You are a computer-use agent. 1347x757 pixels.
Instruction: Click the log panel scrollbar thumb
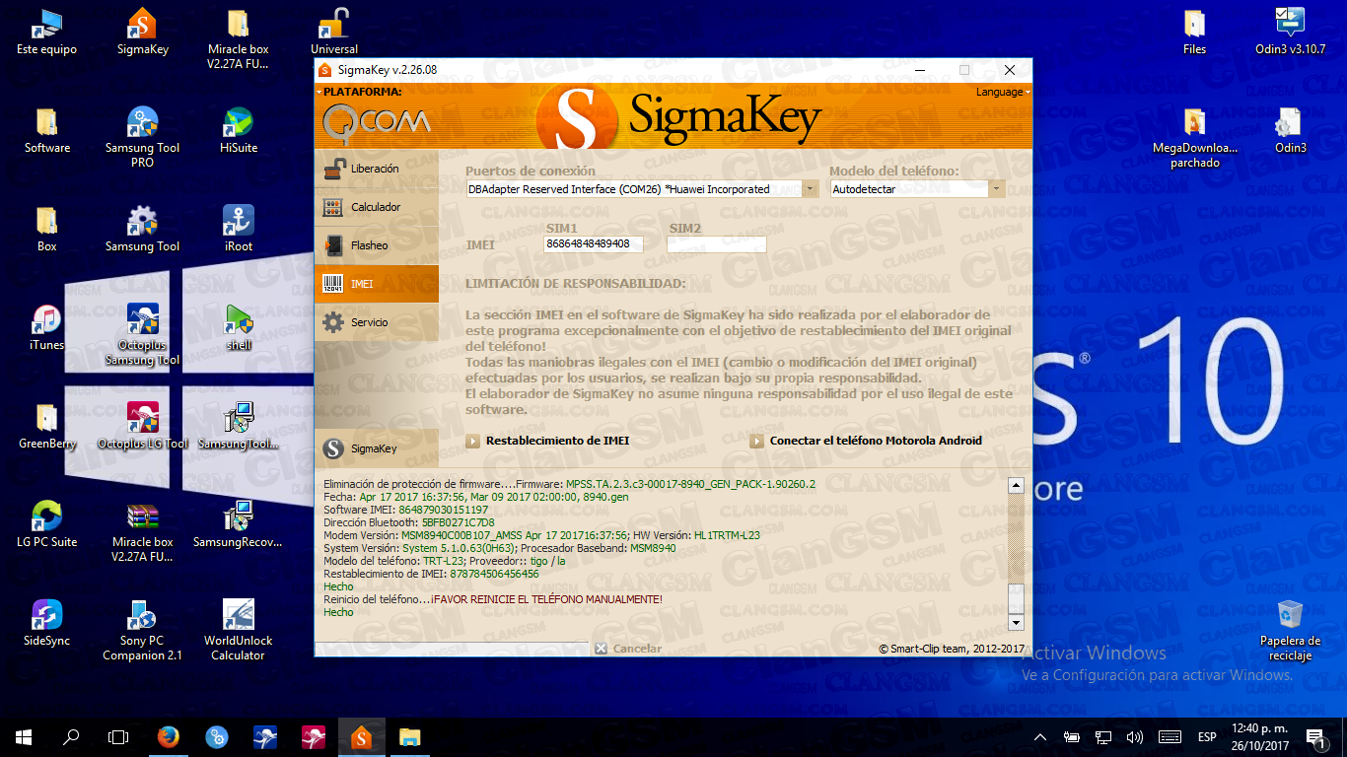[x=1016, y=597]
